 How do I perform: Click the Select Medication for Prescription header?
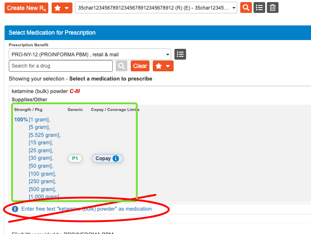[x=52, y=33]
